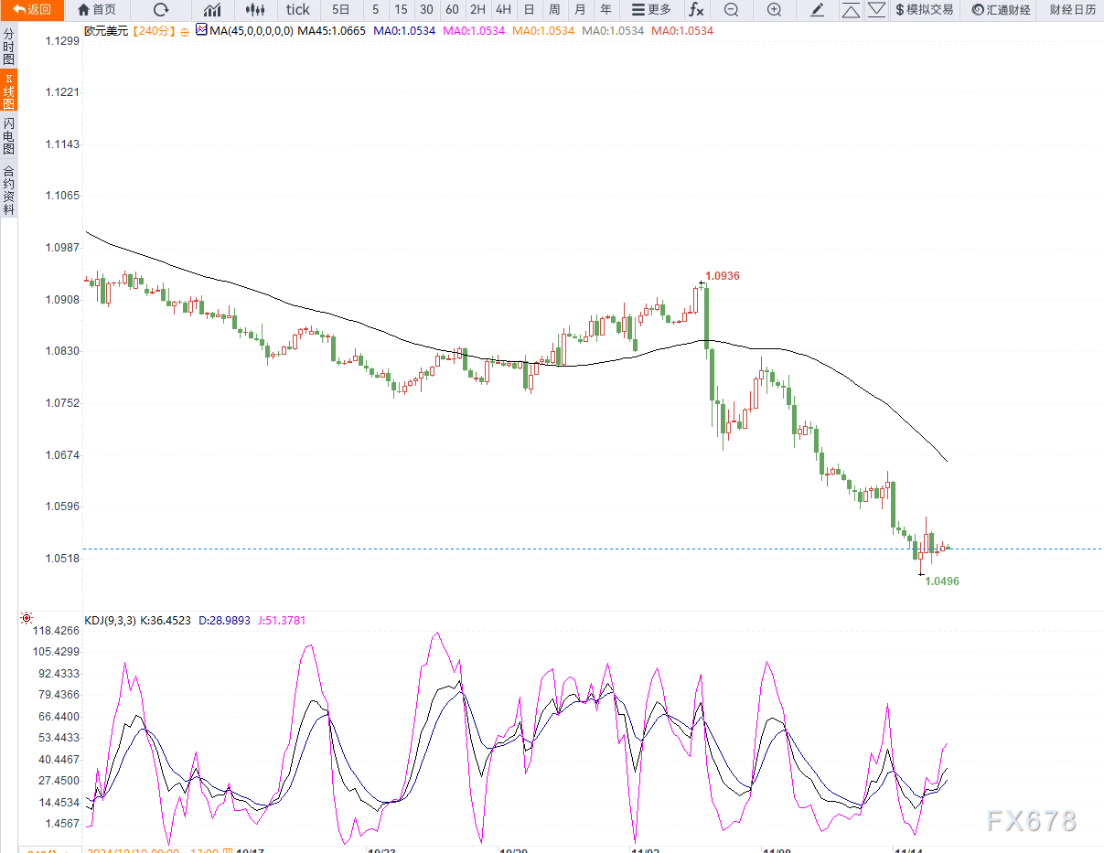Click the down-triangle collapse button
This screenshot has width=1104, height=853.
click(x=876, y=10)
